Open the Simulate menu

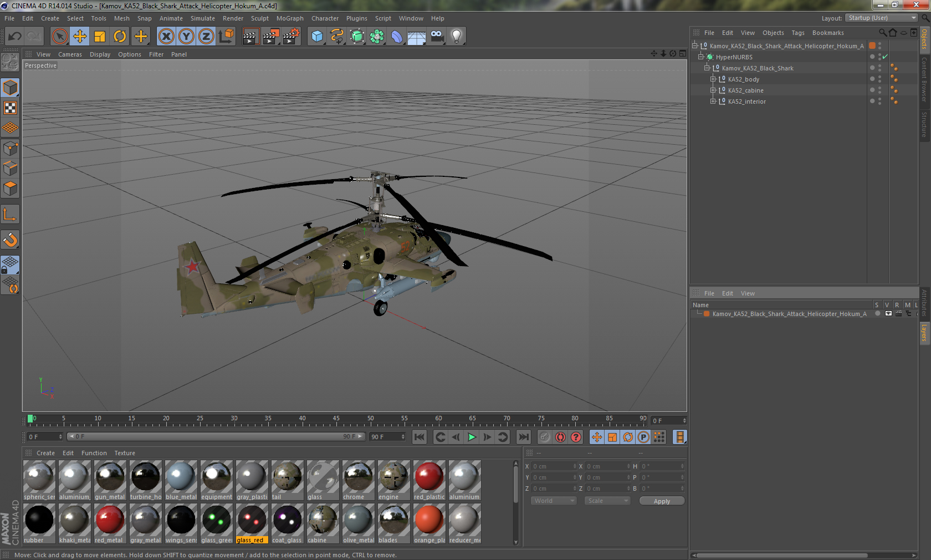pyautogui.click(x=203, y=18)
